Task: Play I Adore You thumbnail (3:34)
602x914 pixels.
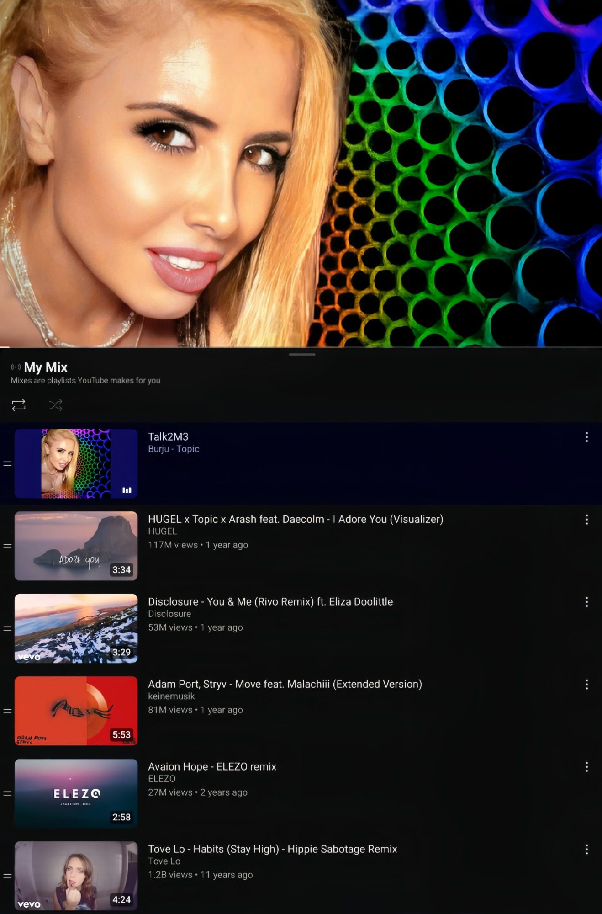Action: [76, 546]
